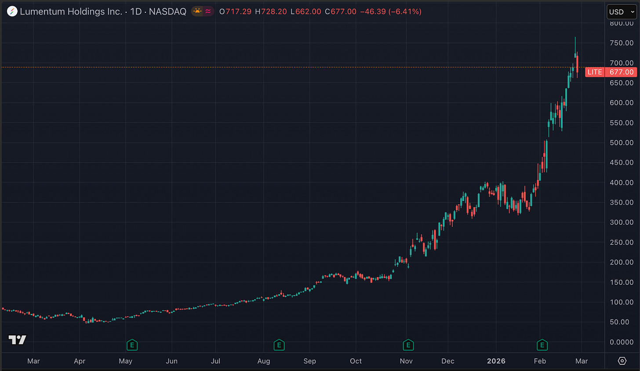Click the February earnings E marker
Viewport: 640px width, 371px height.
[x=542, y=345]
